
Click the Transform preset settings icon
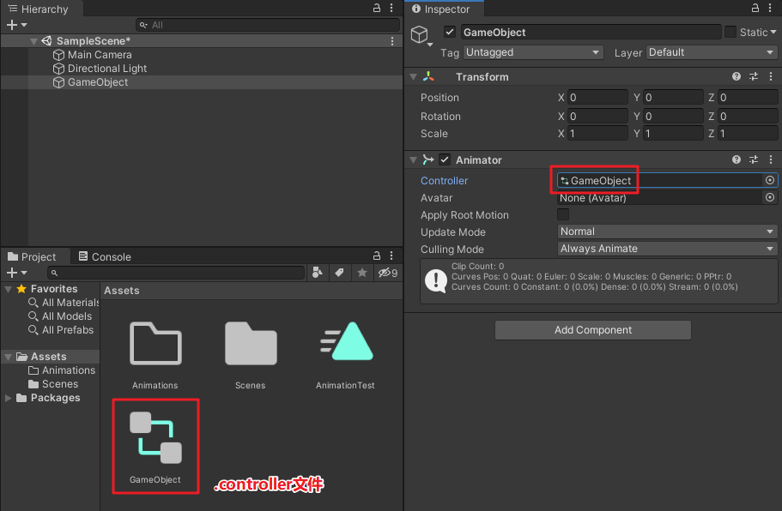754,77
